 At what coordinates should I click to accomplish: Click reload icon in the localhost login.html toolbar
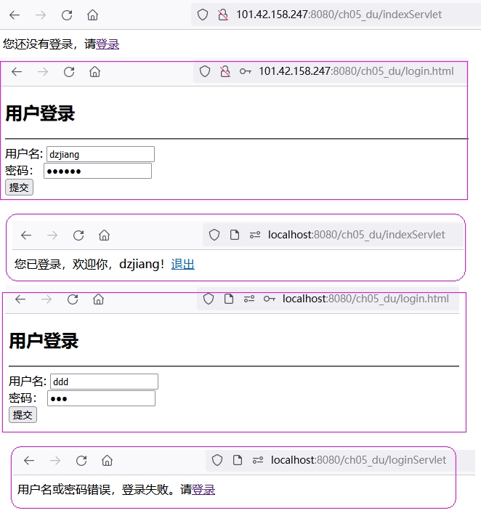pyautogui.click(x=73, y=299)
